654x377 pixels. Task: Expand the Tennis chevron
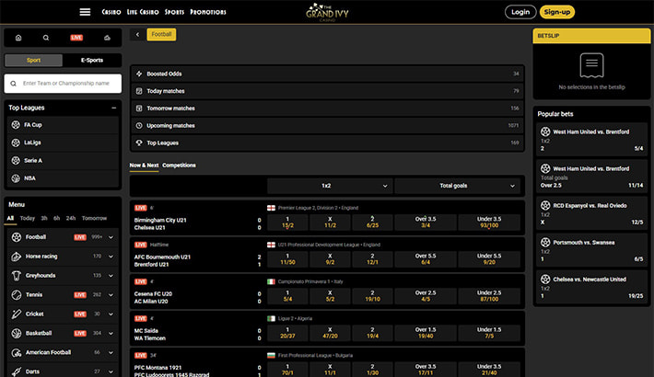111,295
